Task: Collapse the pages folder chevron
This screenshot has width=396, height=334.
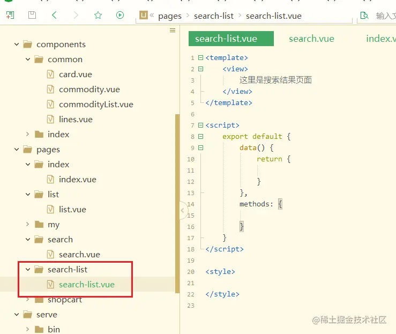Action: tap(17, 150)
